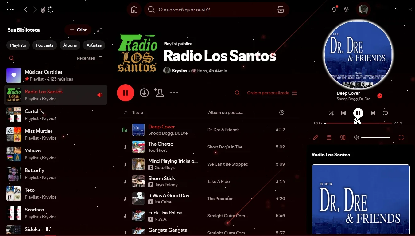The width and height of the screenshot is (415, 236).
Task: Click the speaker icon on Radio Los Santos row
Action: (100, 95)
